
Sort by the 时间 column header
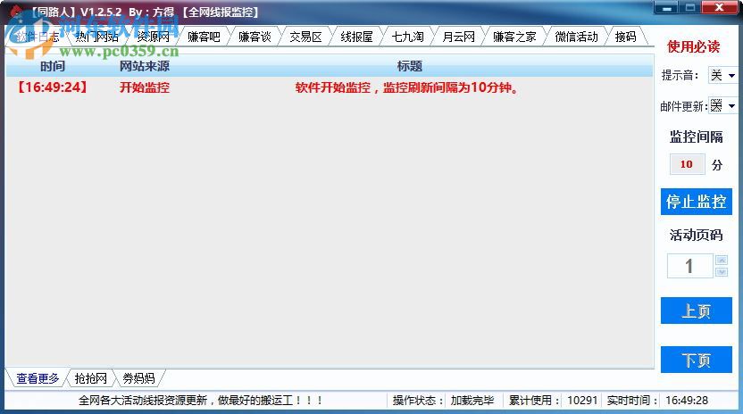point(53,66)
